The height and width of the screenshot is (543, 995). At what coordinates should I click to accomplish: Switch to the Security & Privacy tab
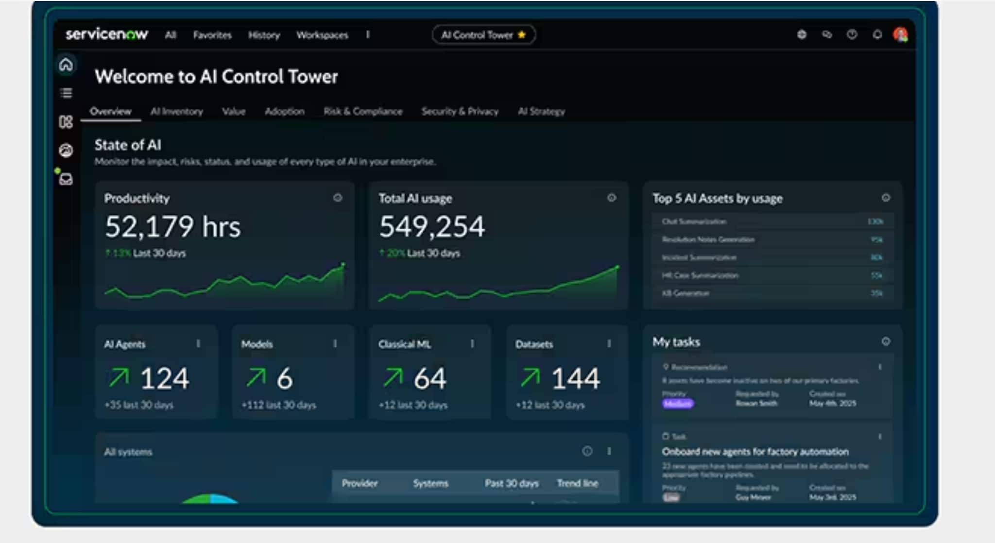click(460, 111)
